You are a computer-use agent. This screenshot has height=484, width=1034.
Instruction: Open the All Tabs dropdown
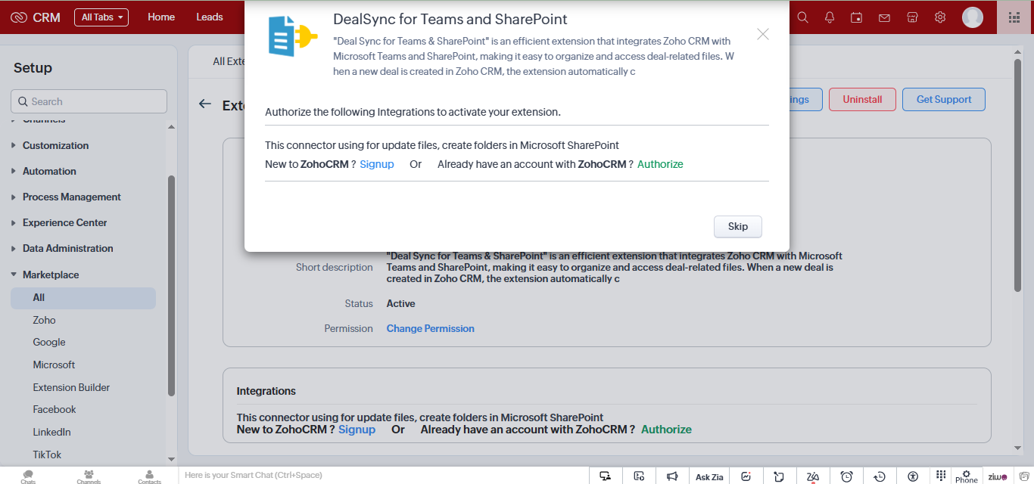tap(101, 17)
